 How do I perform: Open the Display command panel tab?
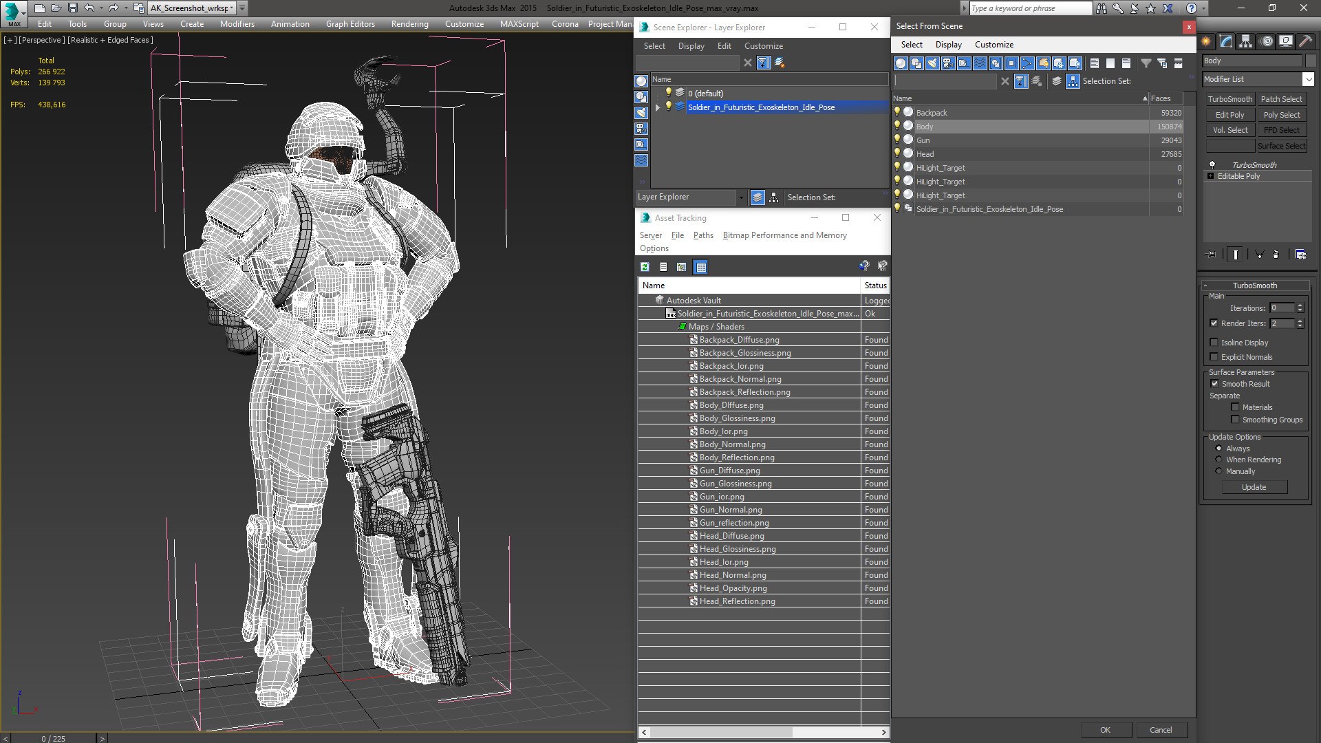[x=1286, y=41]
